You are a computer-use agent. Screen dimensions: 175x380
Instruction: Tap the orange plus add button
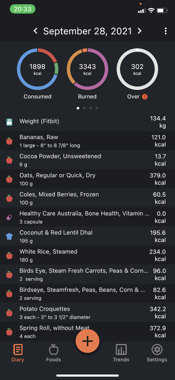coord(87,341)
